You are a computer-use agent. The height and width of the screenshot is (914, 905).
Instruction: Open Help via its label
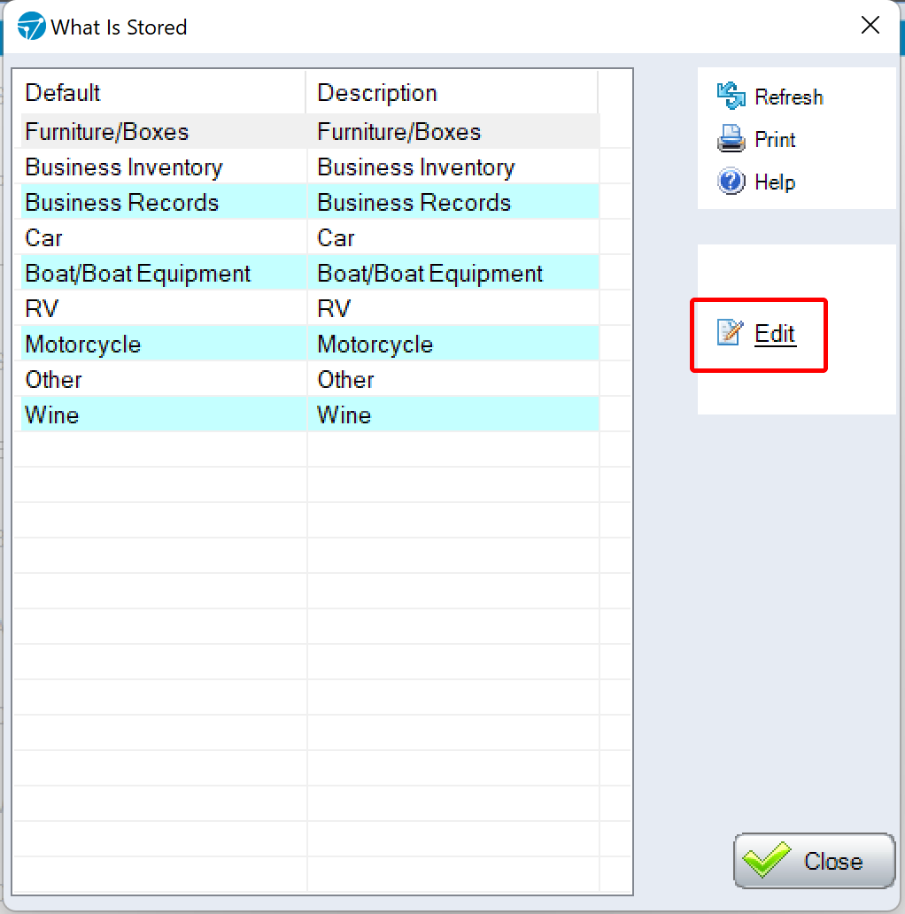[775, 182]
